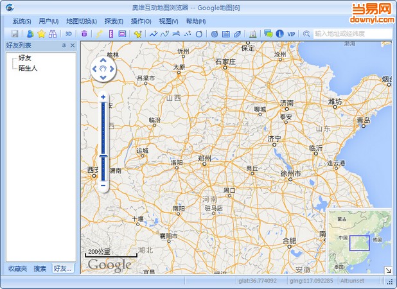Viewport: 397px width, 289px height.
Task: Click the blue info icon
Action: point(279,33)
